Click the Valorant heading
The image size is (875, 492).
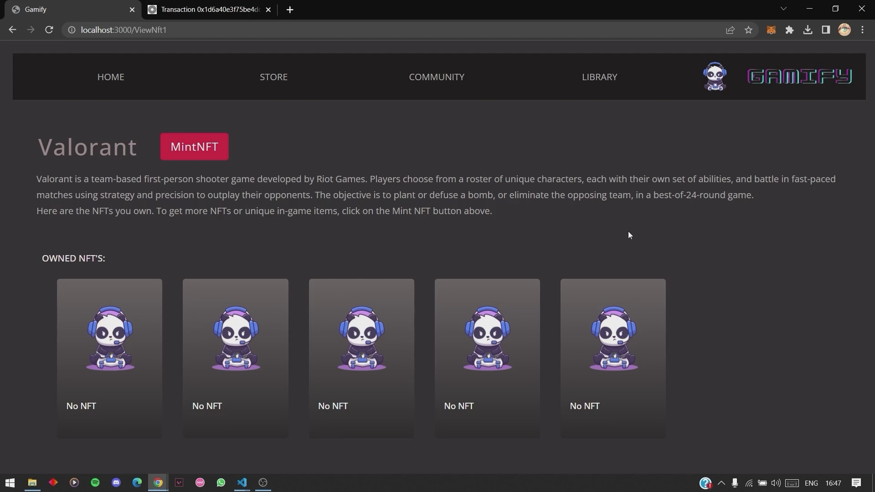pos(87,147)
